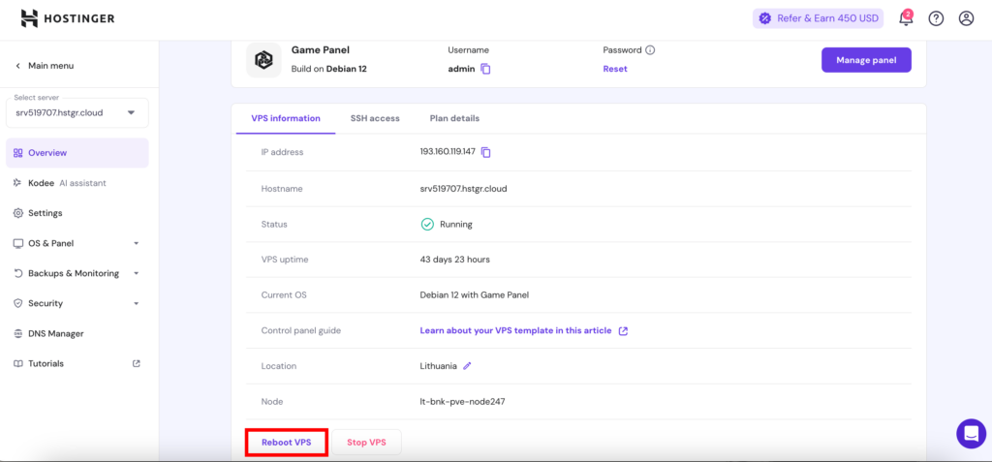Go to Overview in sidebar
The width and height of the screenshot is (992, 462).
[77, 152]
